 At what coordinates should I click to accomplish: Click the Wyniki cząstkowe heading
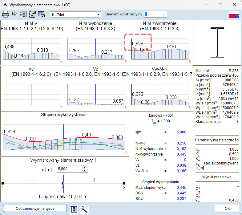[x=217, y=177]
